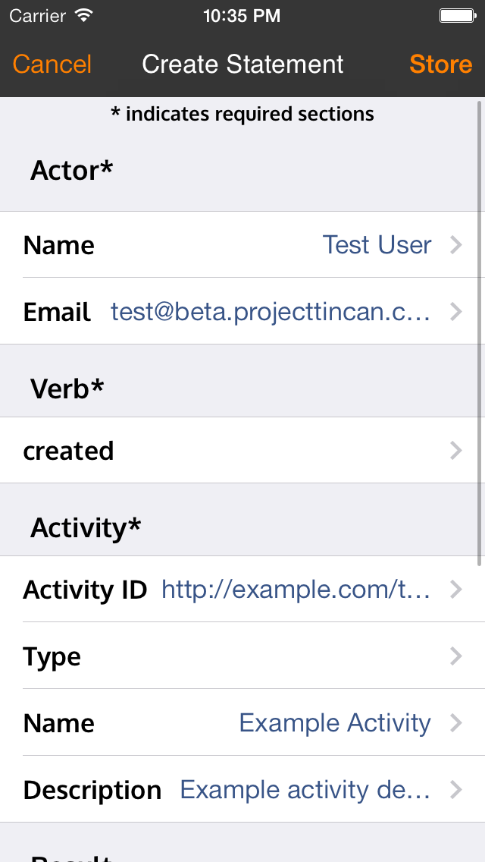Tap Store to save the statement
This screenshot has height=862, width=485.
[440, 64]
